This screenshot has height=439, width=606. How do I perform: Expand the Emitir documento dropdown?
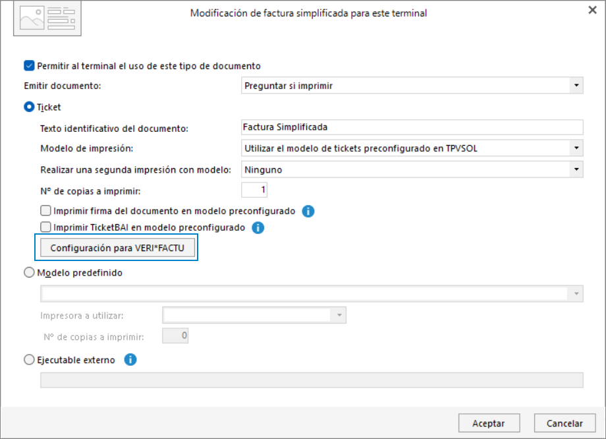tap(576, 86)
